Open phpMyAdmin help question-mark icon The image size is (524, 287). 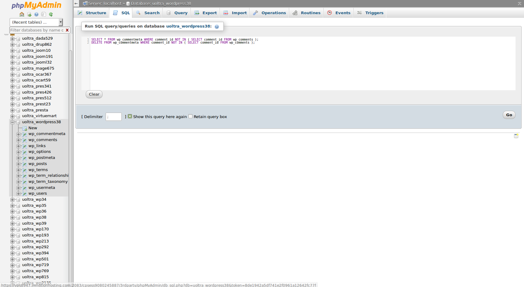pyautogui.click(x=36, y=14)
